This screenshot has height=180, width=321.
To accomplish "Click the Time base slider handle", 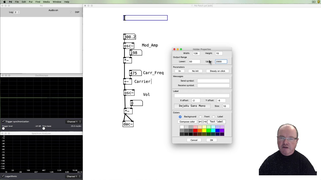I will point(44,128).
